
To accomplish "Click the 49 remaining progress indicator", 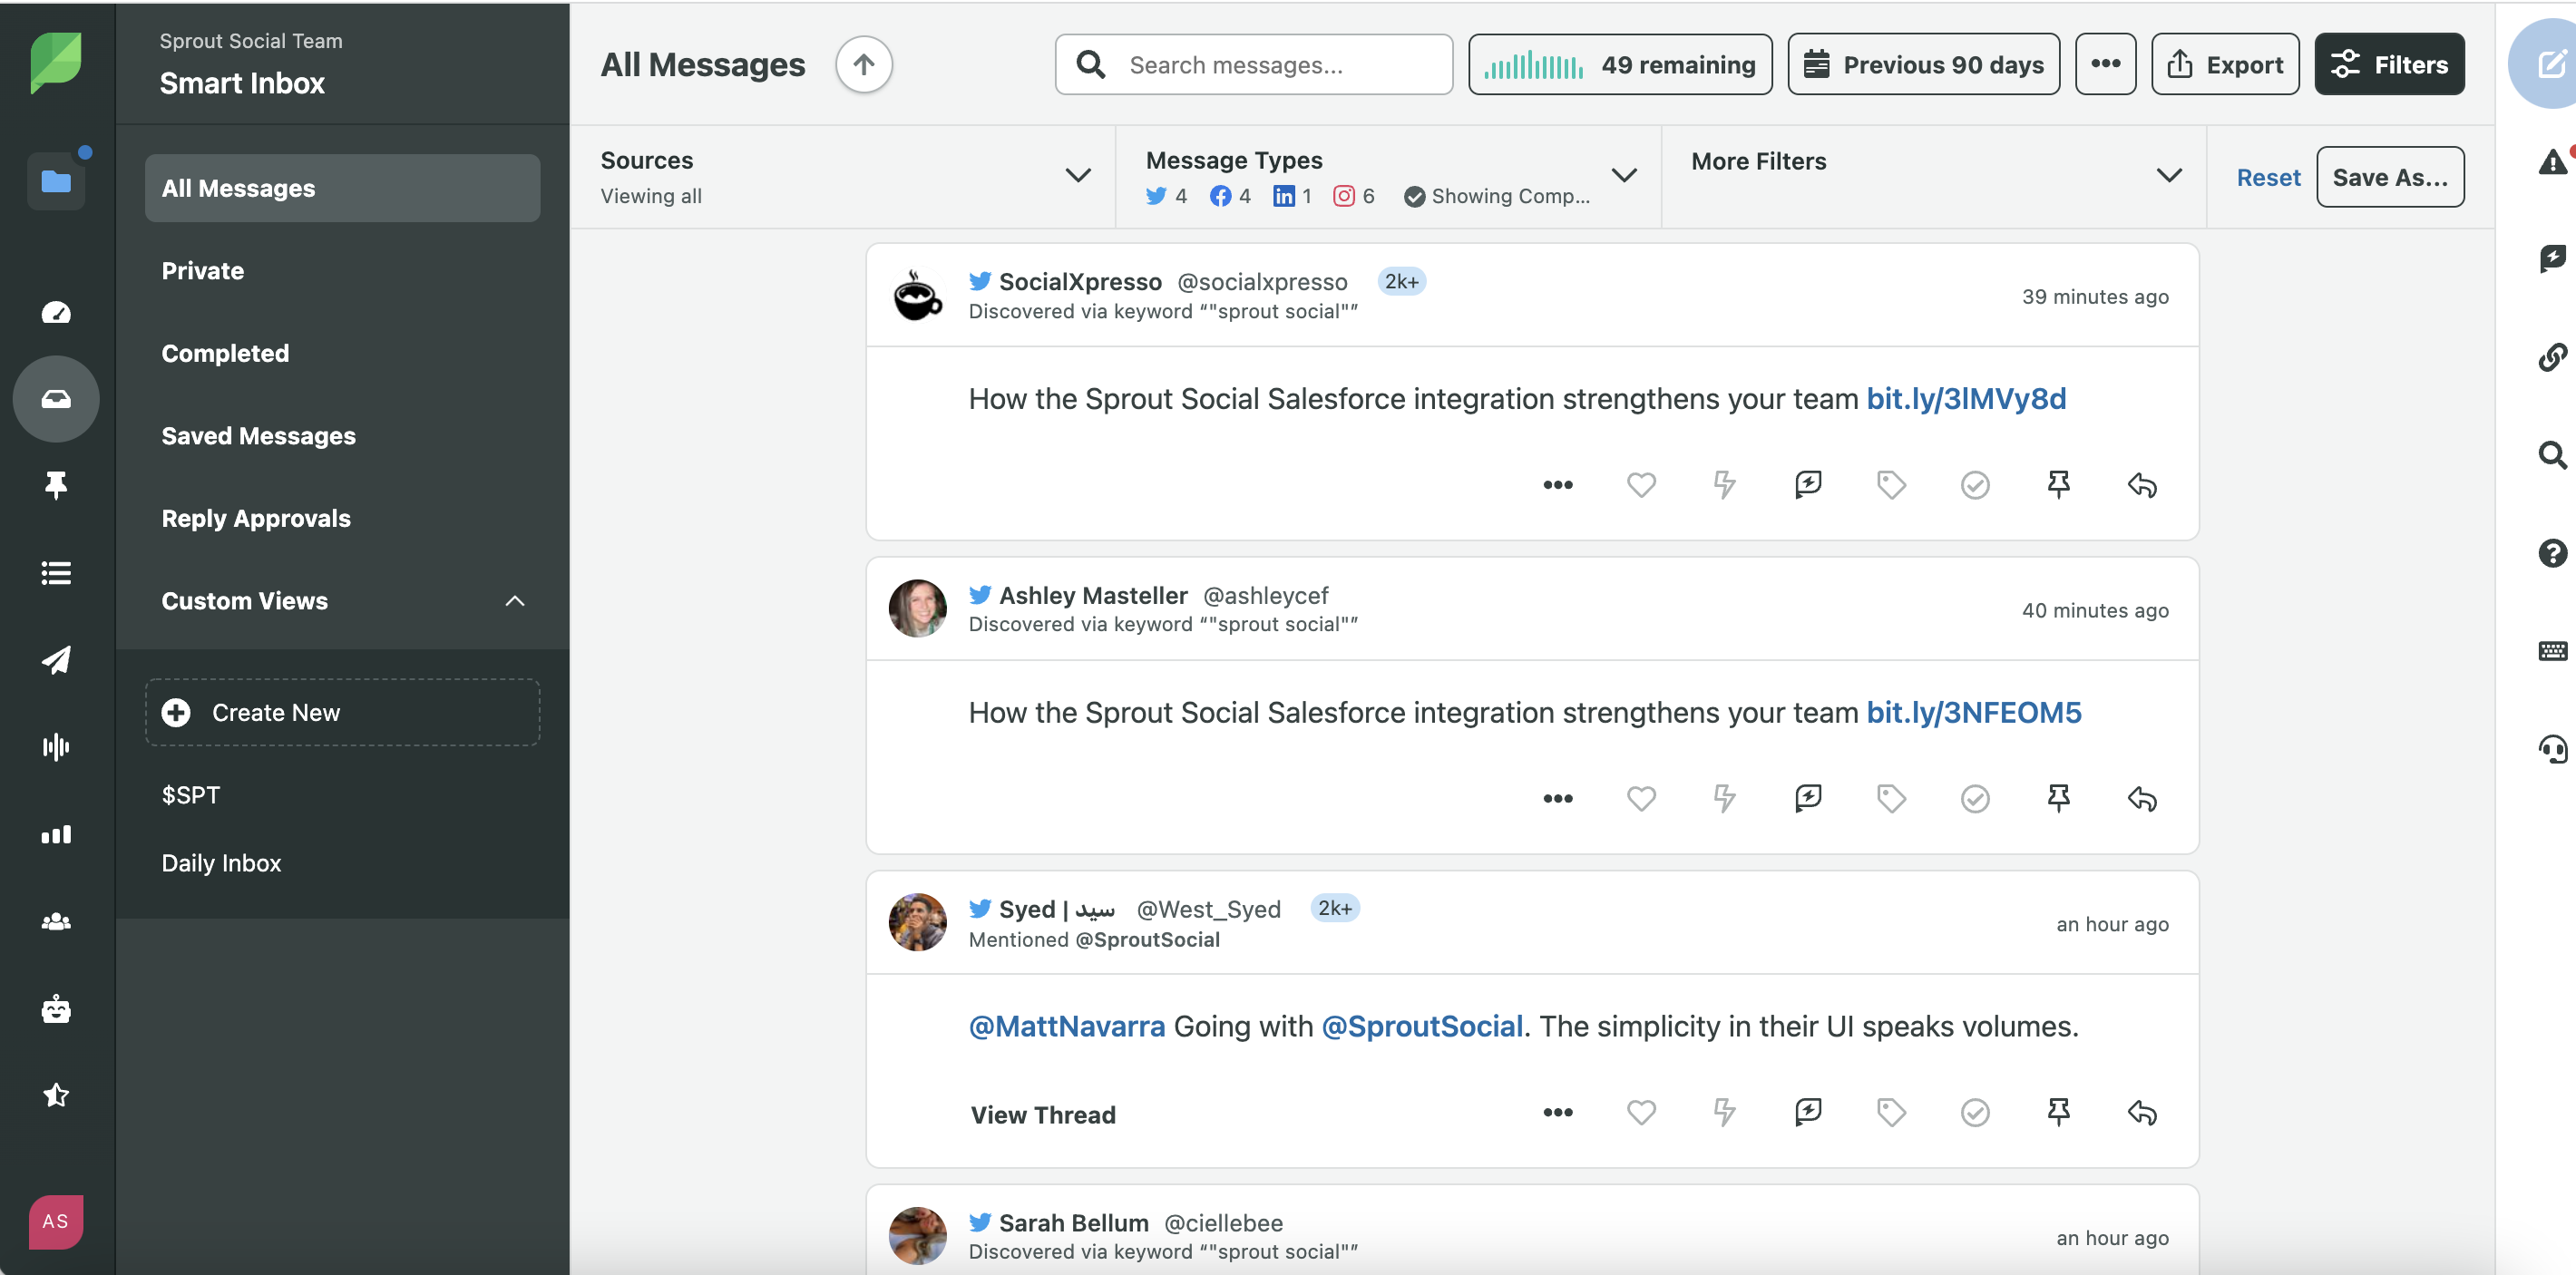I will (1619, 65).
